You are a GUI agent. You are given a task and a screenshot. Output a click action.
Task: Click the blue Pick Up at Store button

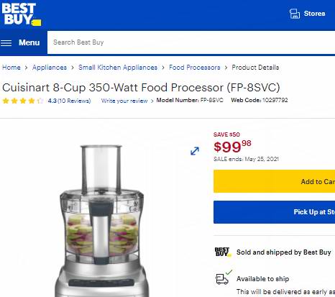click(274, 212)
